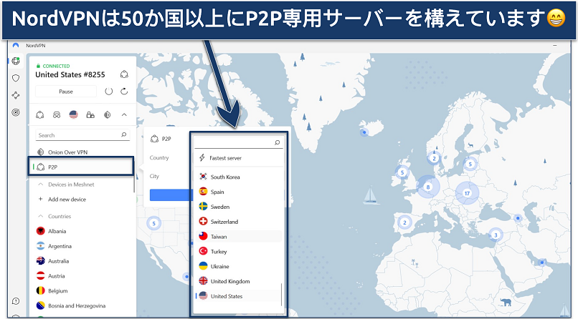Click the reconnect refresh icon beside Pause
The height and width of the screenshot is (319, 578).
(124, 92)
